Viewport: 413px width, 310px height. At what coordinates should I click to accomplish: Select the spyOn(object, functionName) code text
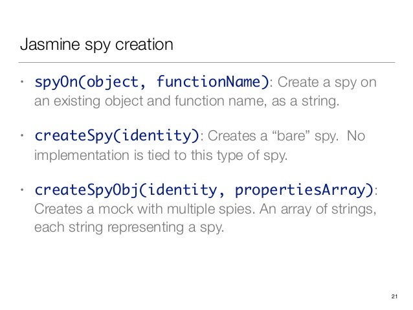coord(152,82)
